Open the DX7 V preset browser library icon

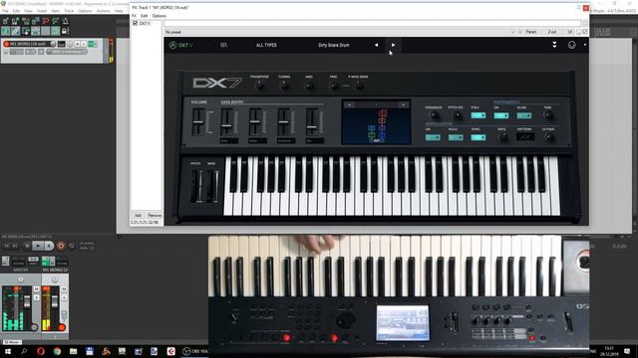(x=223, y=45)
